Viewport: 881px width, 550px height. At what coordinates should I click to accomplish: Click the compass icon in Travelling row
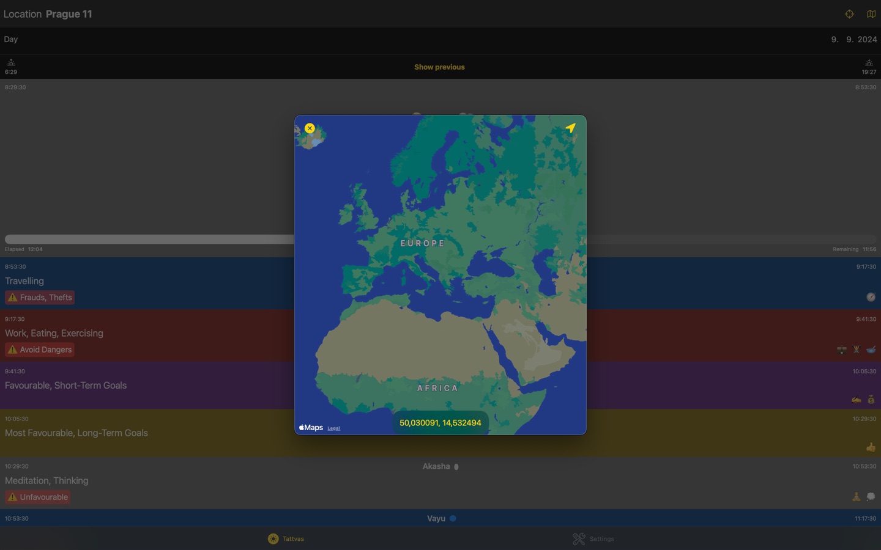pos(871,297)
